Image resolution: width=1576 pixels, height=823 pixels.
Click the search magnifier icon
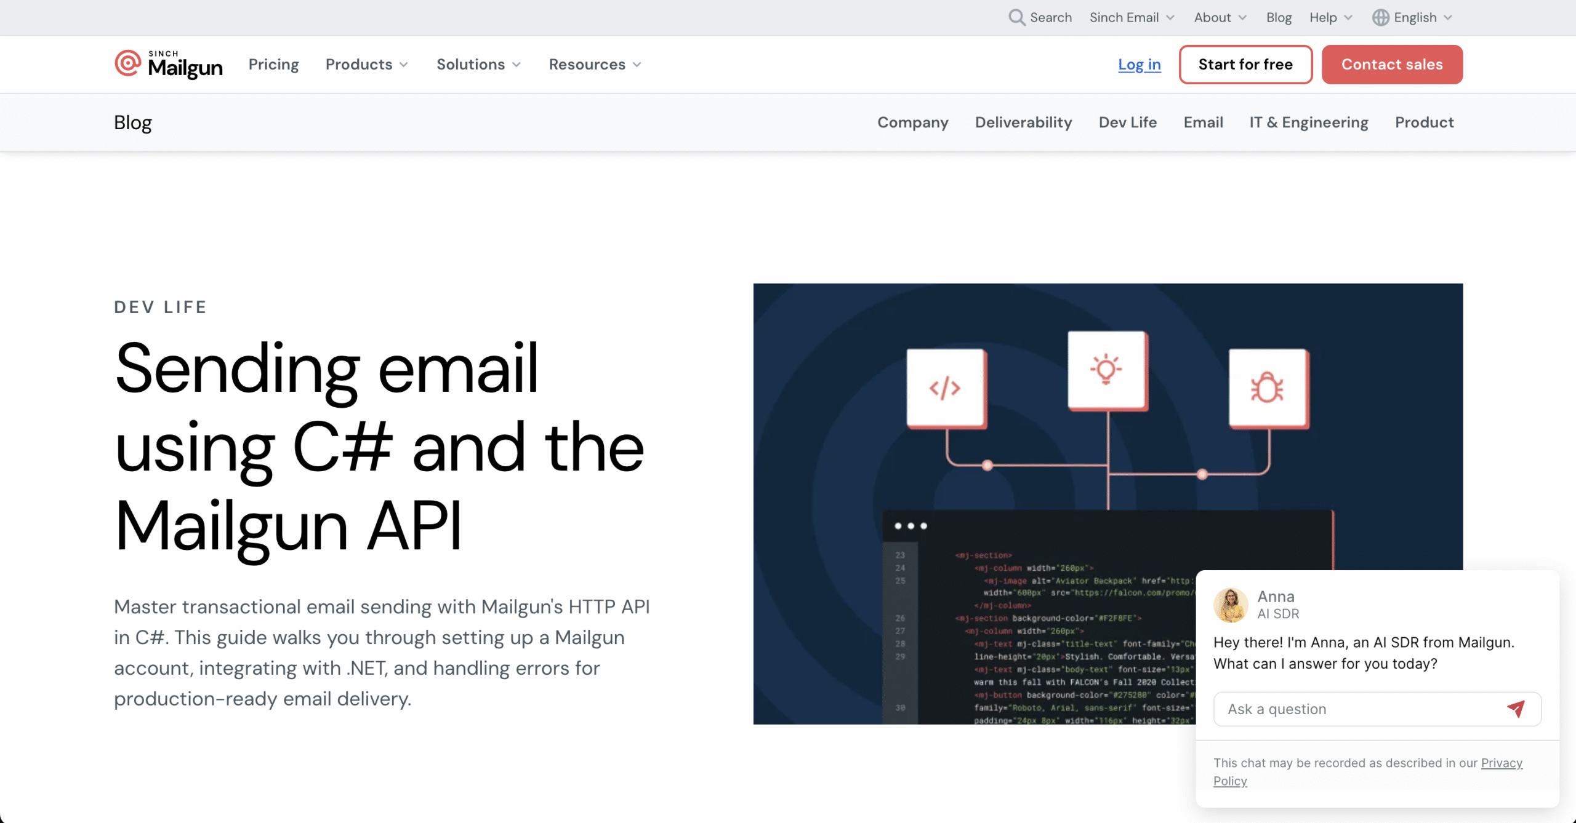tap(1016, 17)
